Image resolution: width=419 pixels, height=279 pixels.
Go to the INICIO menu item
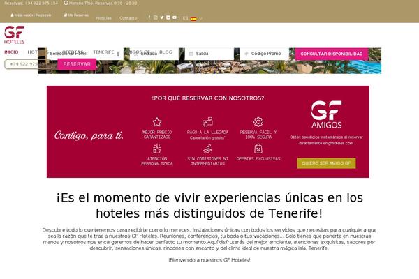tap(11, 52)
